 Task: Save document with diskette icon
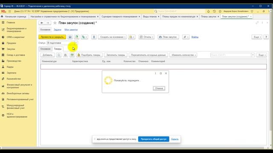click(x=70, y=37)
